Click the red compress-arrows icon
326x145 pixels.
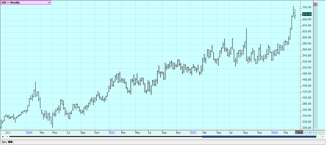[x=322, y=132]
